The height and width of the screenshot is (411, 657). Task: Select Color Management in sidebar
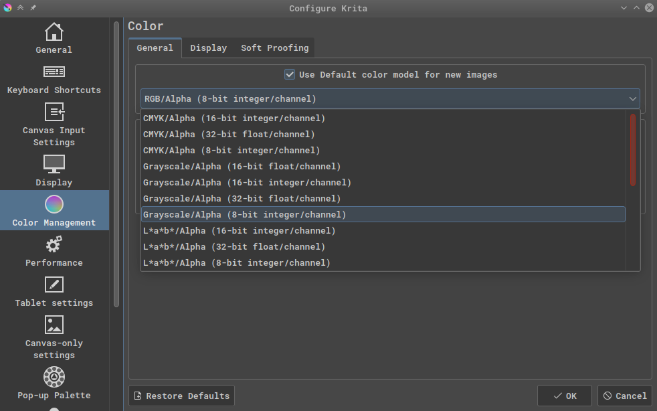coord(54,210)
